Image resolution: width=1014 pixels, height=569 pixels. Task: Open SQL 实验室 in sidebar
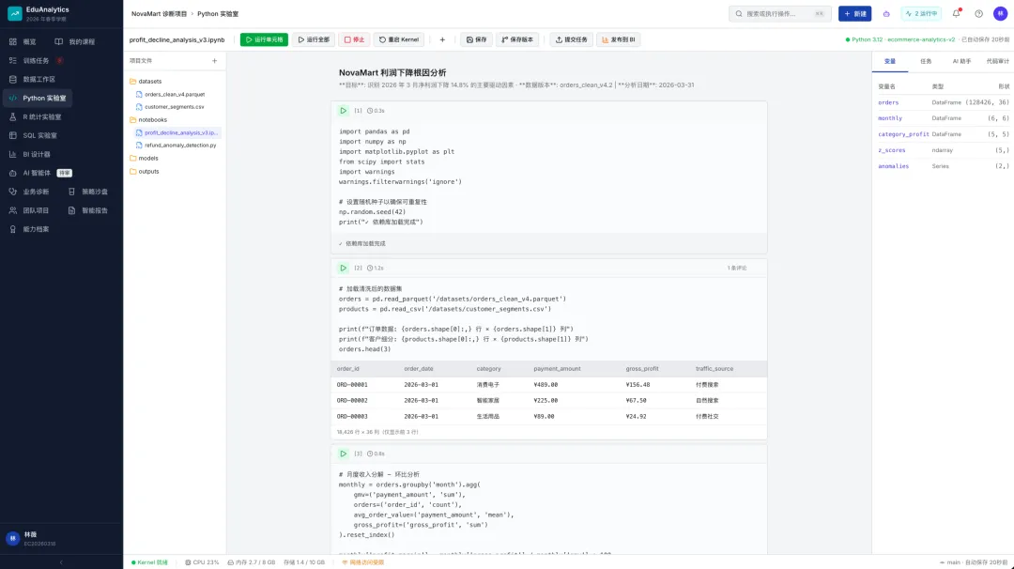[40, 136]
